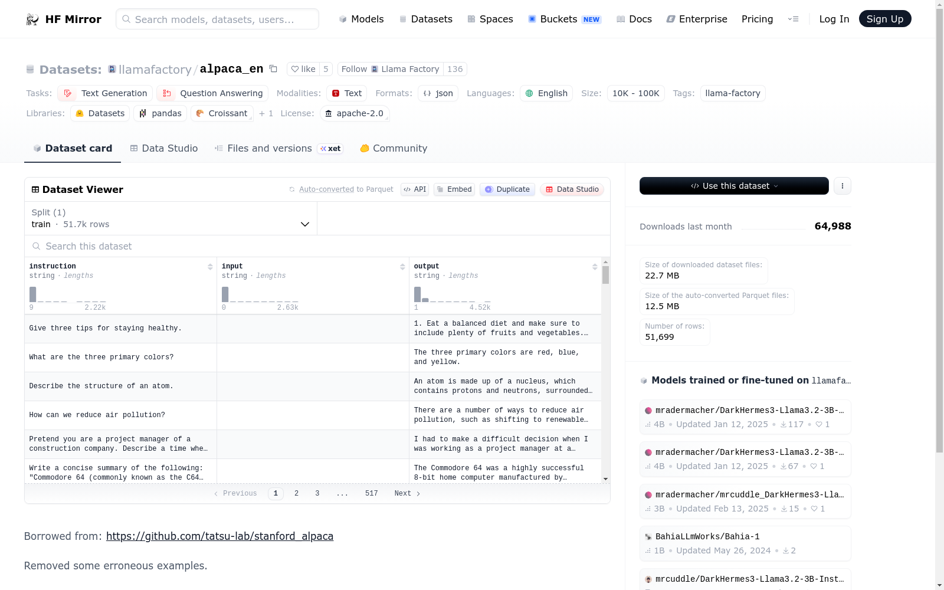Go to Datasets in the top navigation
The width and height of the screenshot is (944, 590).
point(426,19)
